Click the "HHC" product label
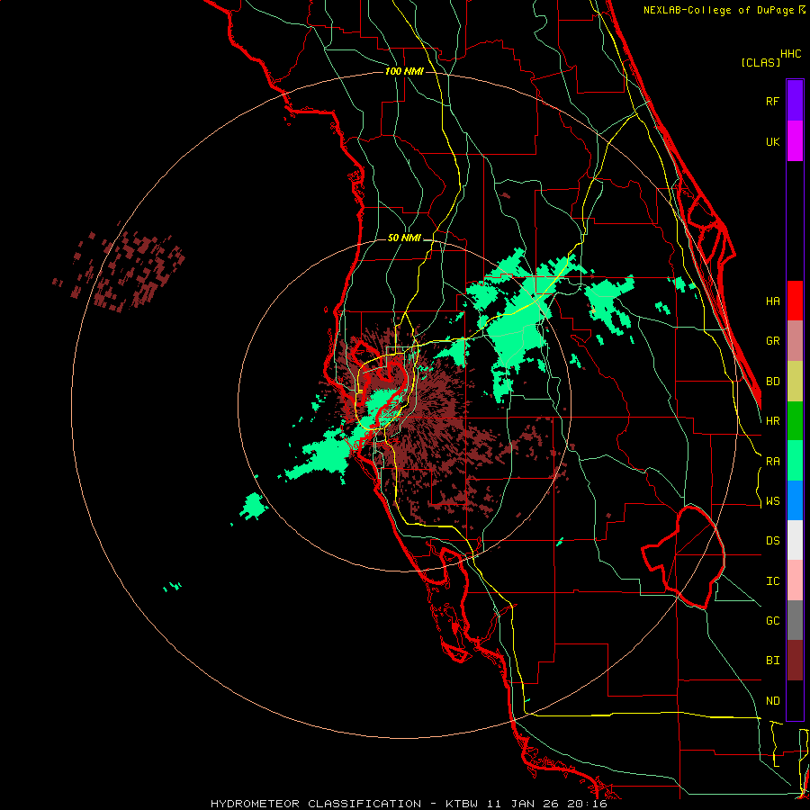Viewport: 810px width, 810px height. coord(790,54)
